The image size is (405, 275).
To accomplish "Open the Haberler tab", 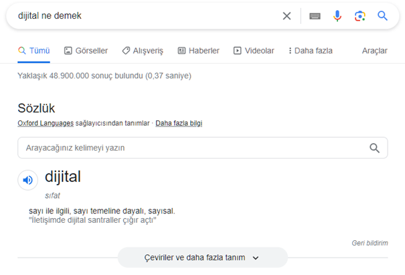I will [x=198, y=51].
